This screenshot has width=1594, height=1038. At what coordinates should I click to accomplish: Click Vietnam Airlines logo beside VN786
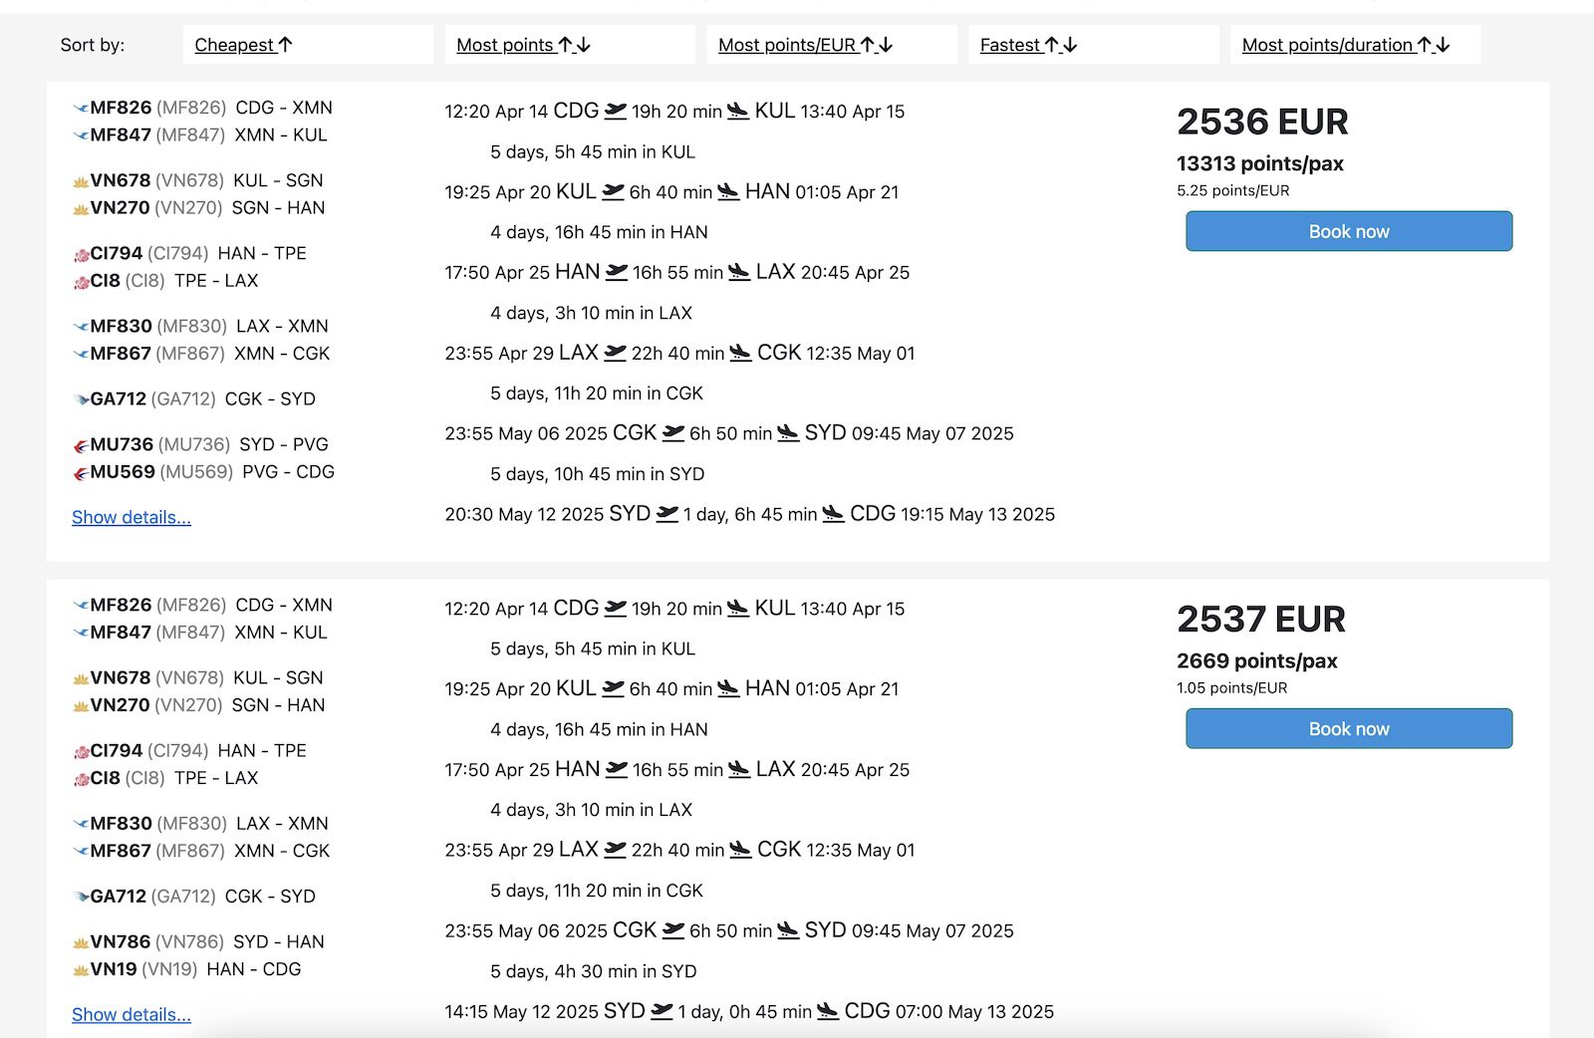click(81, 942)
